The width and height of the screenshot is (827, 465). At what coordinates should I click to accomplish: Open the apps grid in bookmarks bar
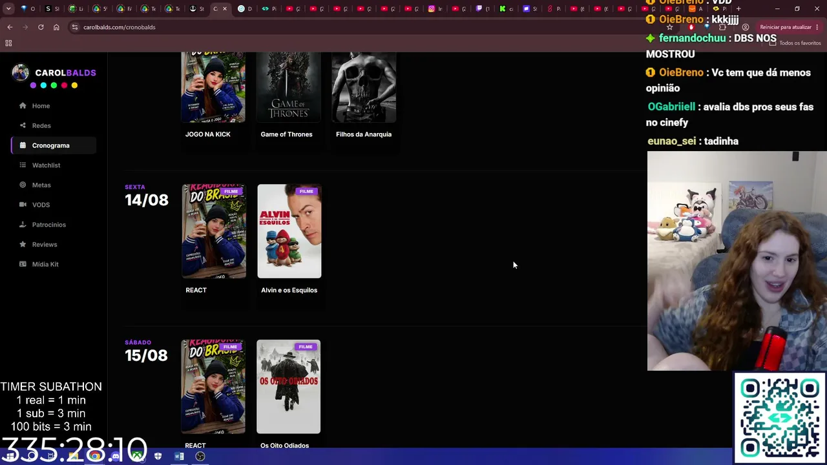(8, 43)
